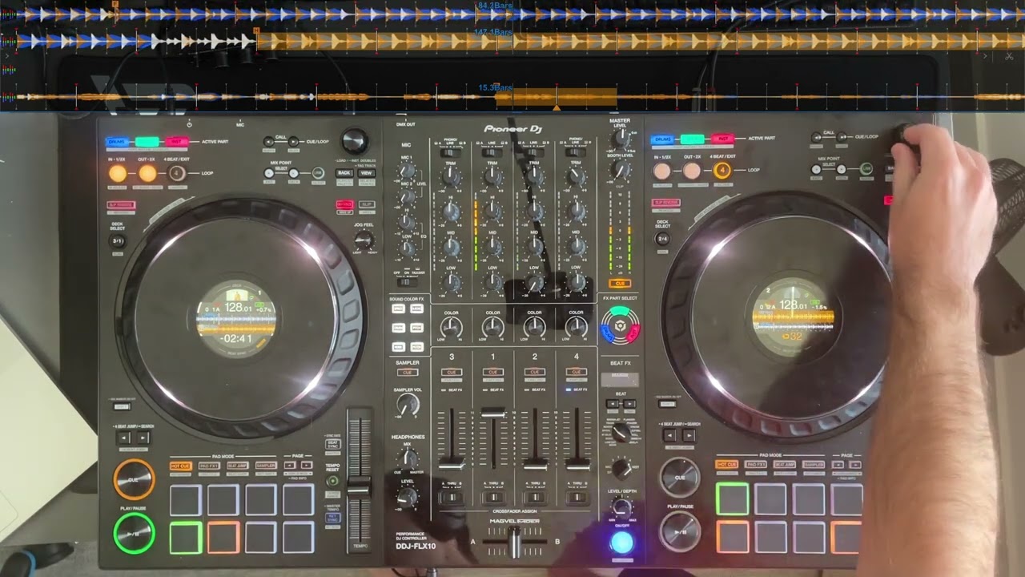Tap the right deck 4 BEAT/EXIT loop button
1025x577 pixels.
pyautogui.click(x=722, y=170)
